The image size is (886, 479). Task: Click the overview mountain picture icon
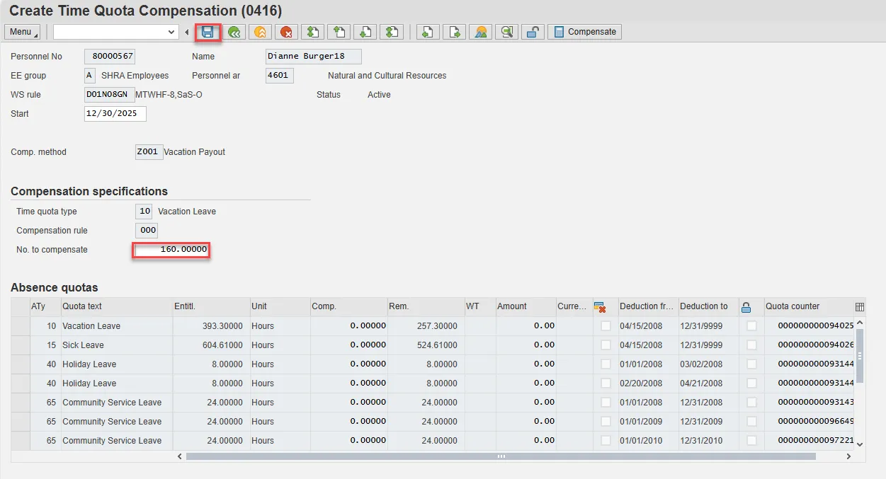coord(481,32)
